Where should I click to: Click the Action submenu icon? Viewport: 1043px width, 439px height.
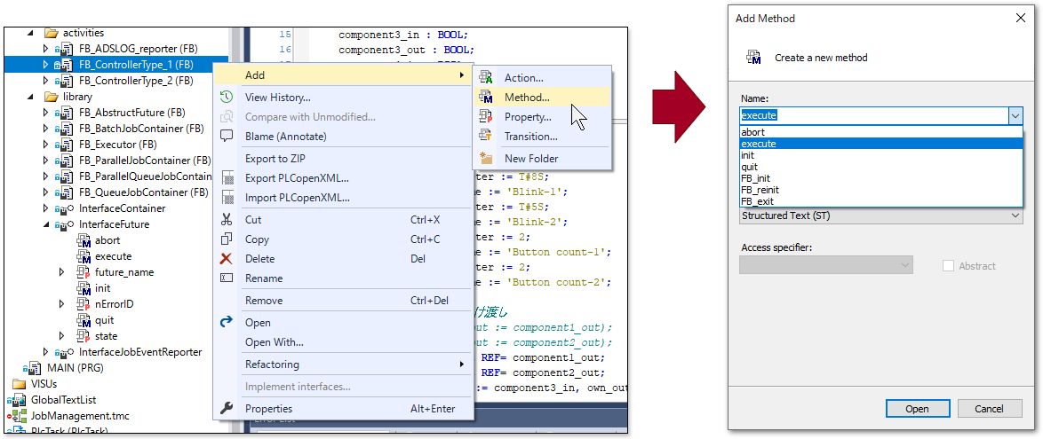pos(486,78)
